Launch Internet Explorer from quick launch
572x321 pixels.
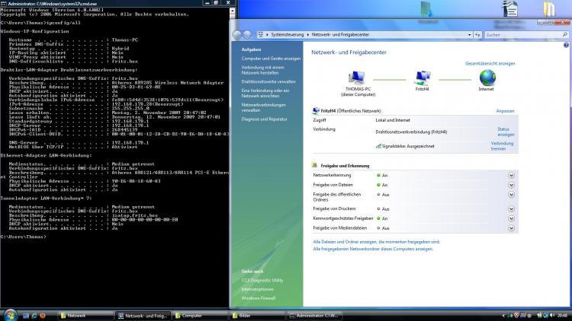(x=34, y=316)
